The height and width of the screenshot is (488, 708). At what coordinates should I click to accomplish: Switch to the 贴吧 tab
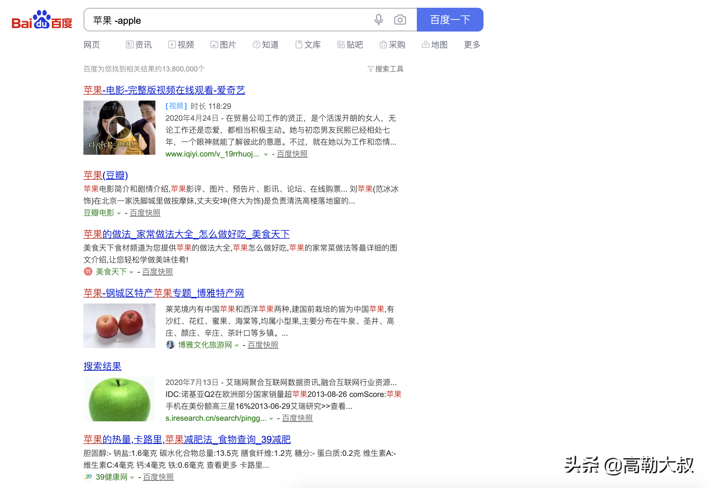(350, 45)
